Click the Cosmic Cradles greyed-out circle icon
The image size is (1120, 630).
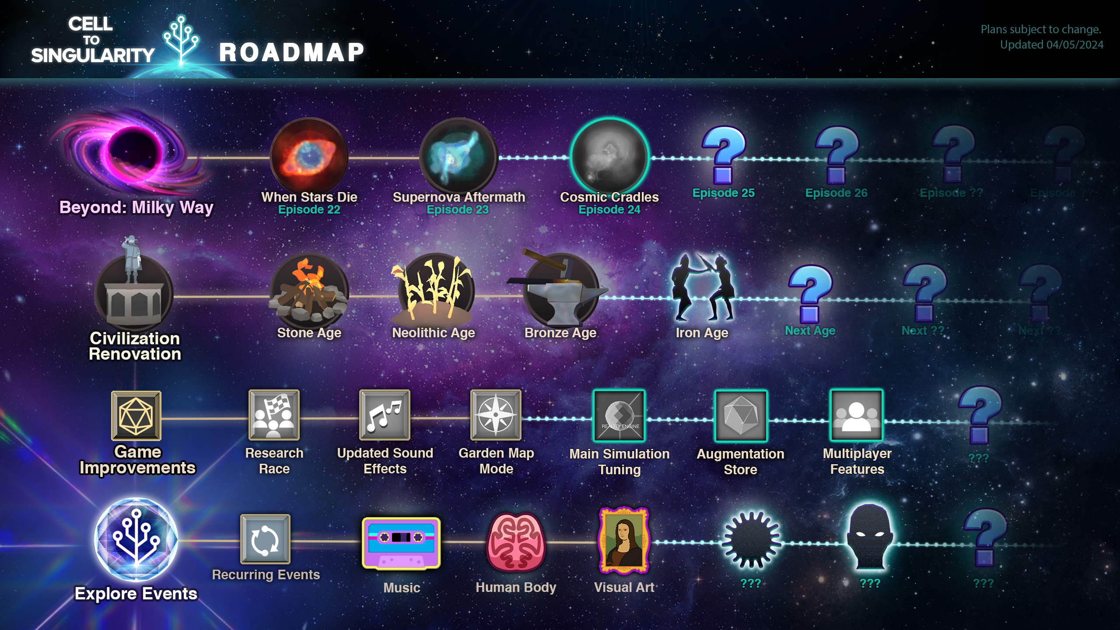pyautogui.click(x=610, y=156)
